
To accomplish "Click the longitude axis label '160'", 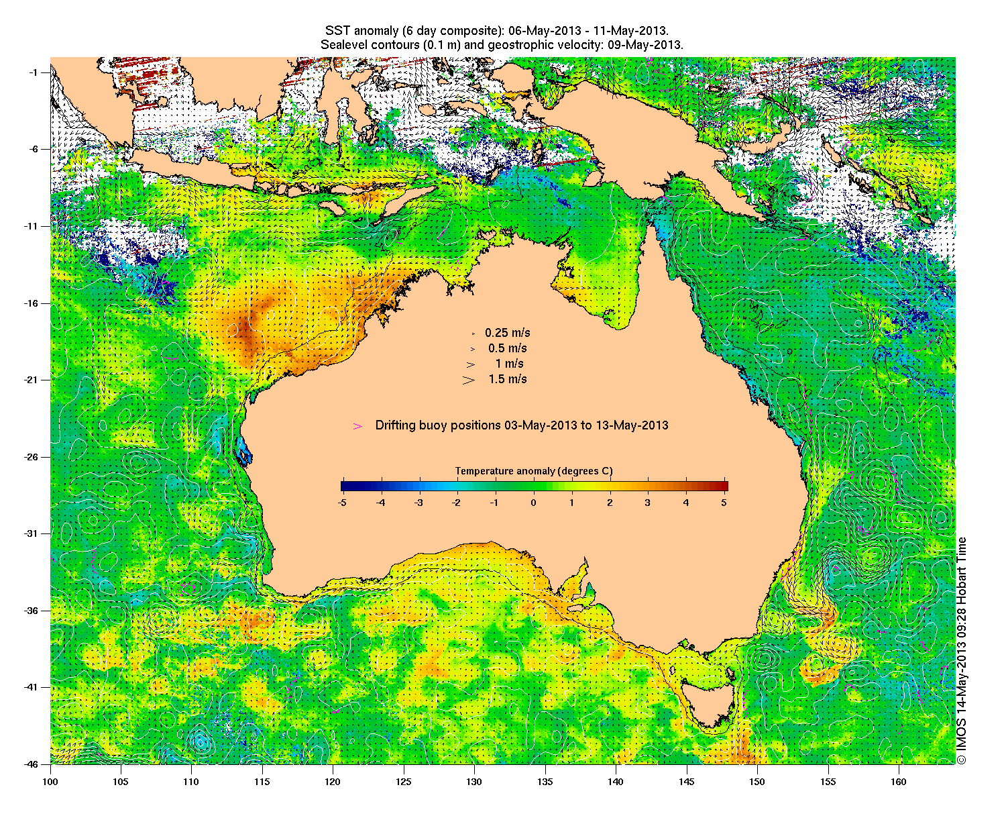I will (898, 781).
